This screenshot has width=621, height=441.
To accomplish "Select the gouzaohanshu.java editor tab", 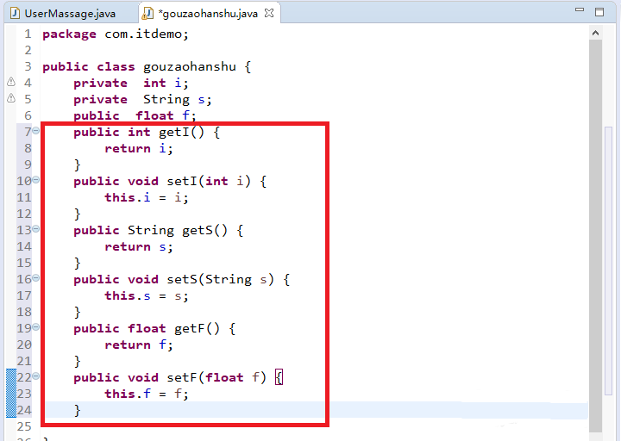I will 208,14.
